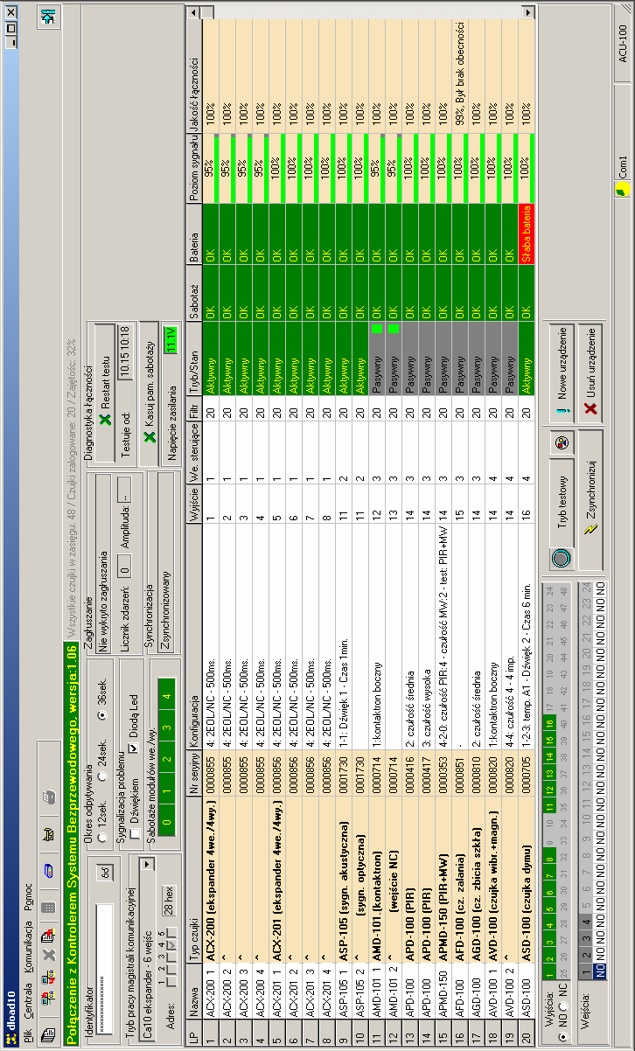The height and width of the screenshot is (1051, 635).
Task: Click the 28 hex address field
Action: pyautogui.click(x=169, y=901)
